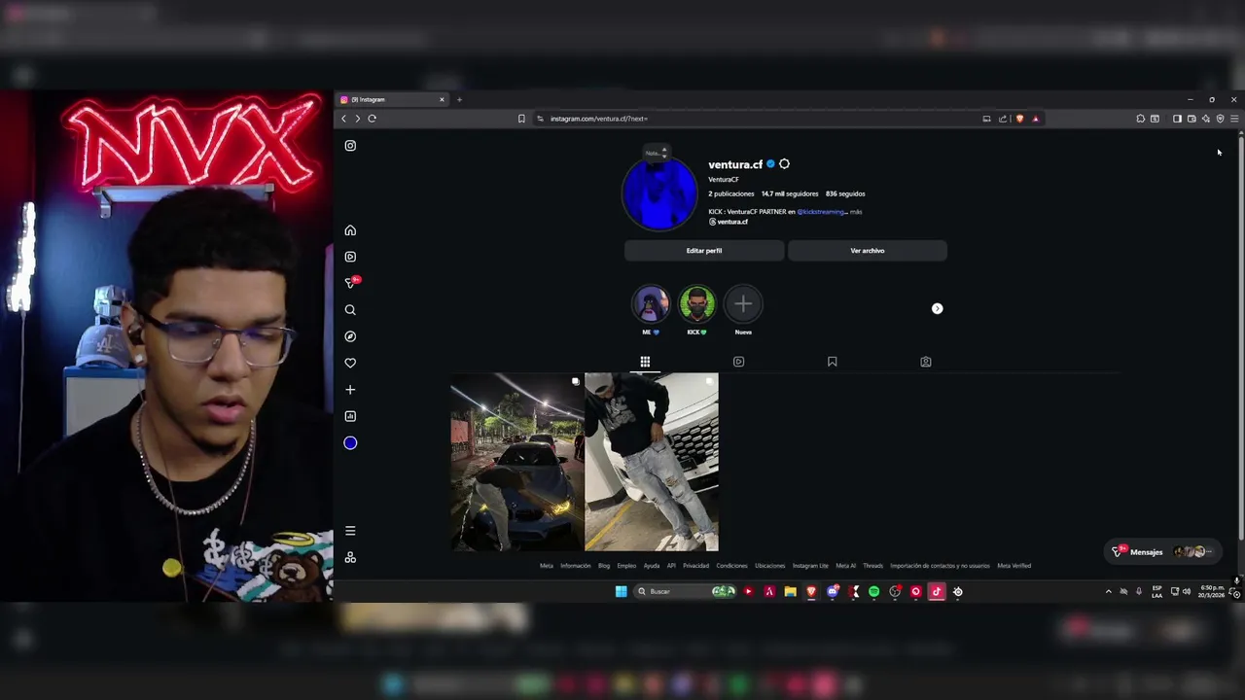Open Brave wallet icon
The width and height of the screenshot is (1245, 700).
[1192, 119]
